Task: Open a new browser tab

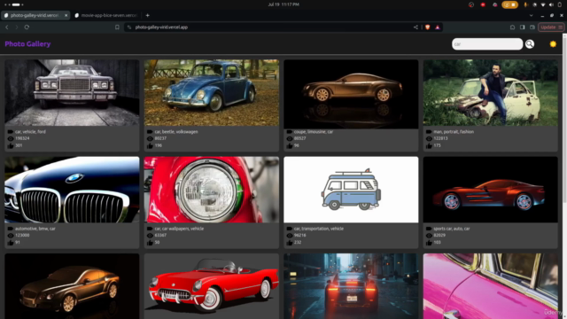Action: click(x=148, y=15)
